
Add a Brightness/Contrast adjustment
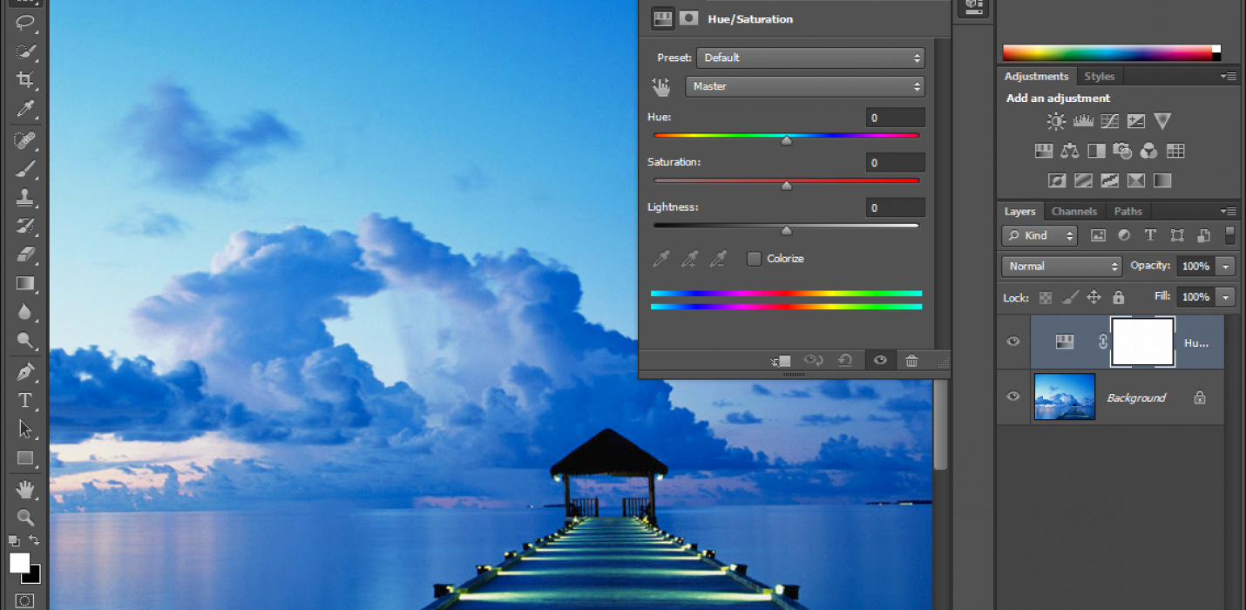[1055, 121]
